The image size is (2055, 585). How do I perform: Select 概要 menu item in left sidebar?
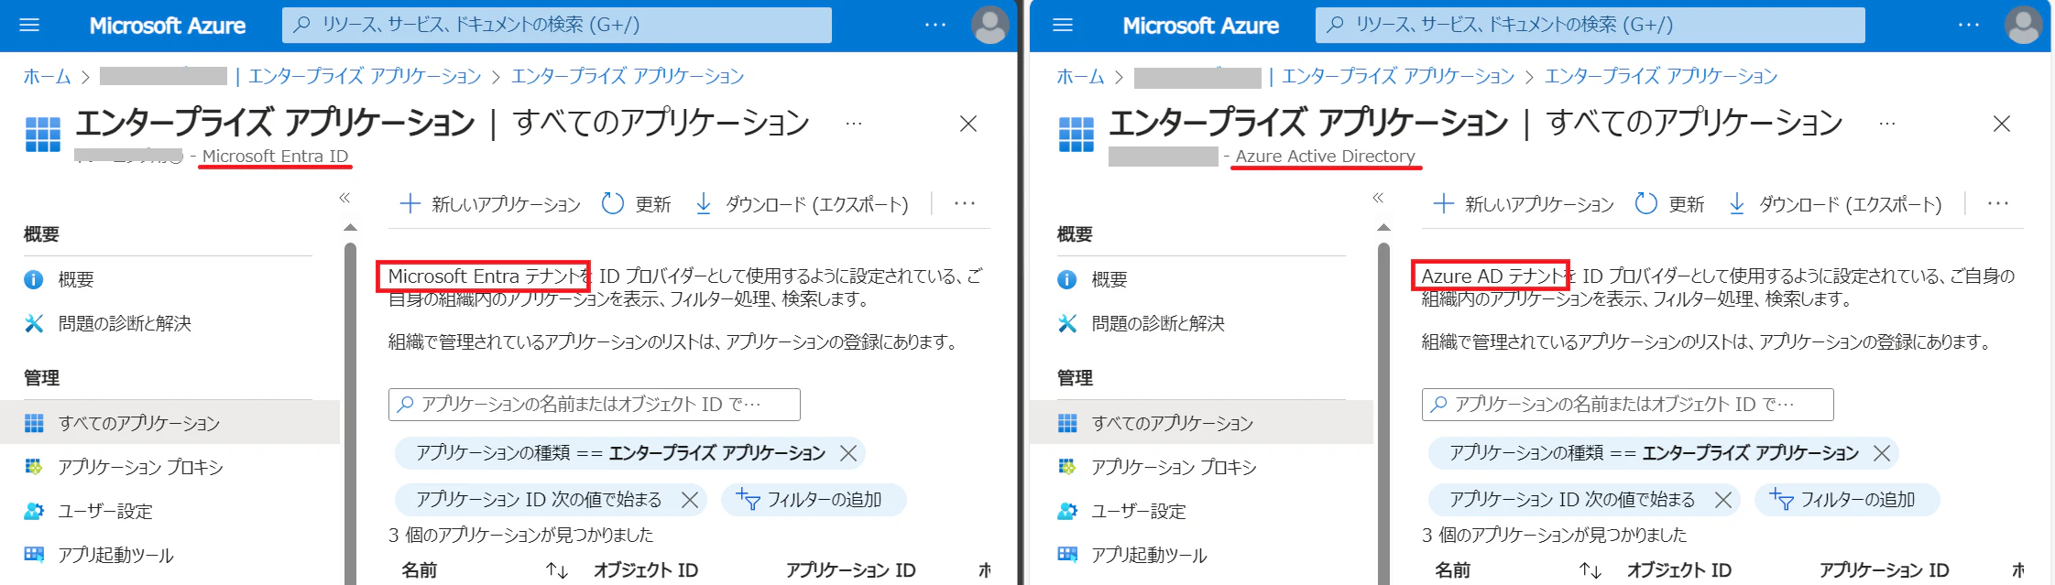pyautogui.click(x=169, y=279)
